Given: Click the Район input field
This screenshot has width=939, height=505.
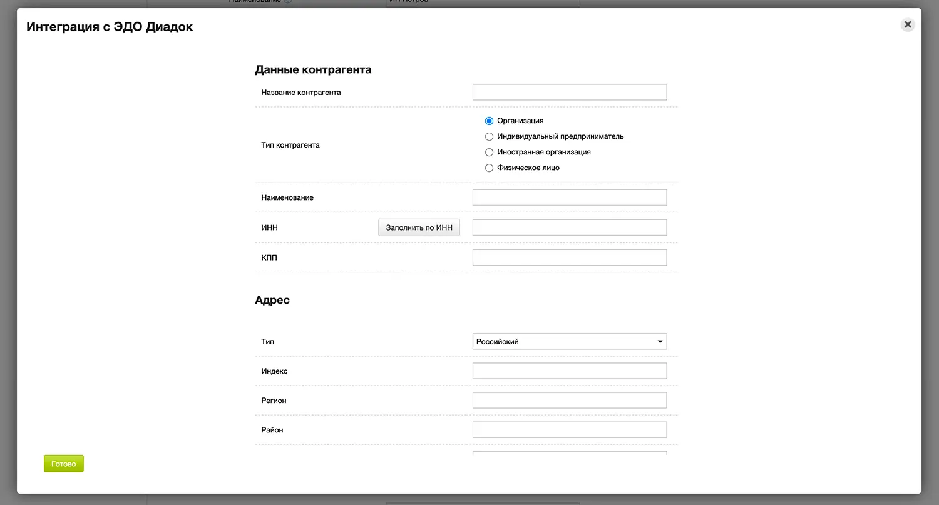Looking at the screenshot, I should [x=569, y=430].
